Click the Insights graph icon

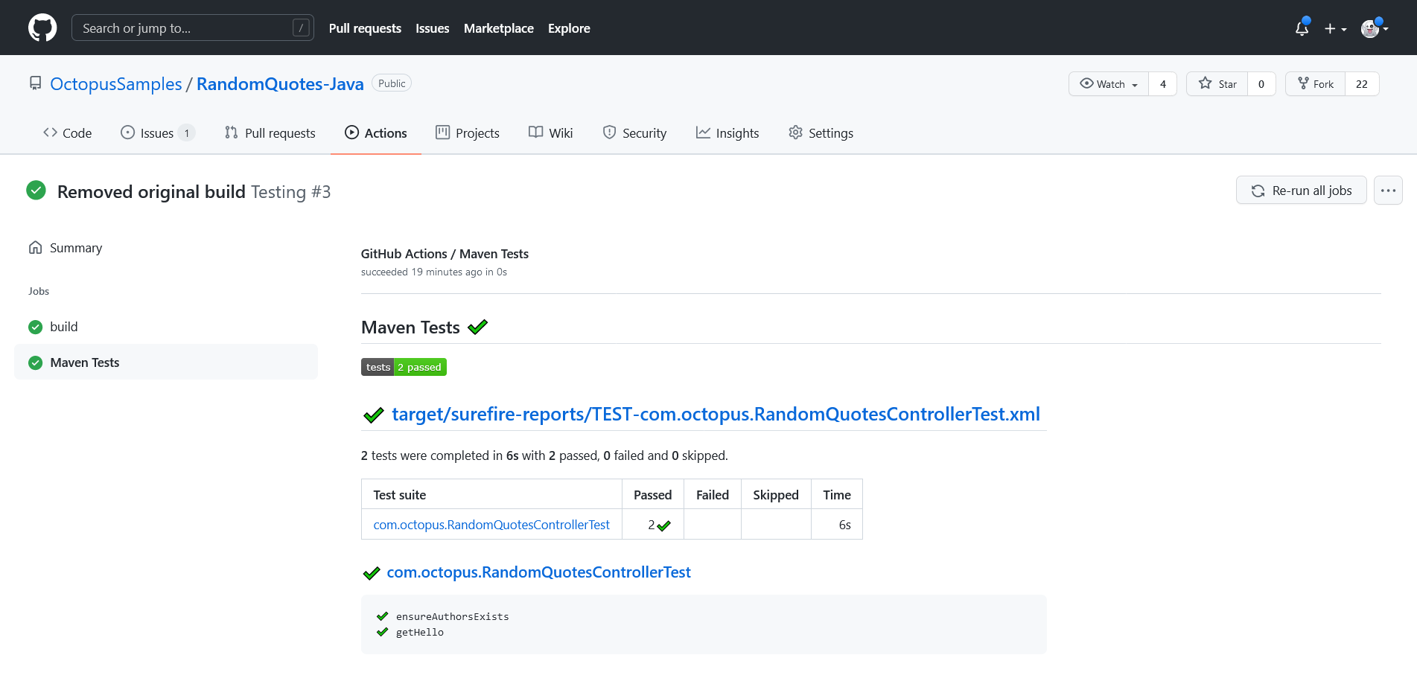(702, 132)
